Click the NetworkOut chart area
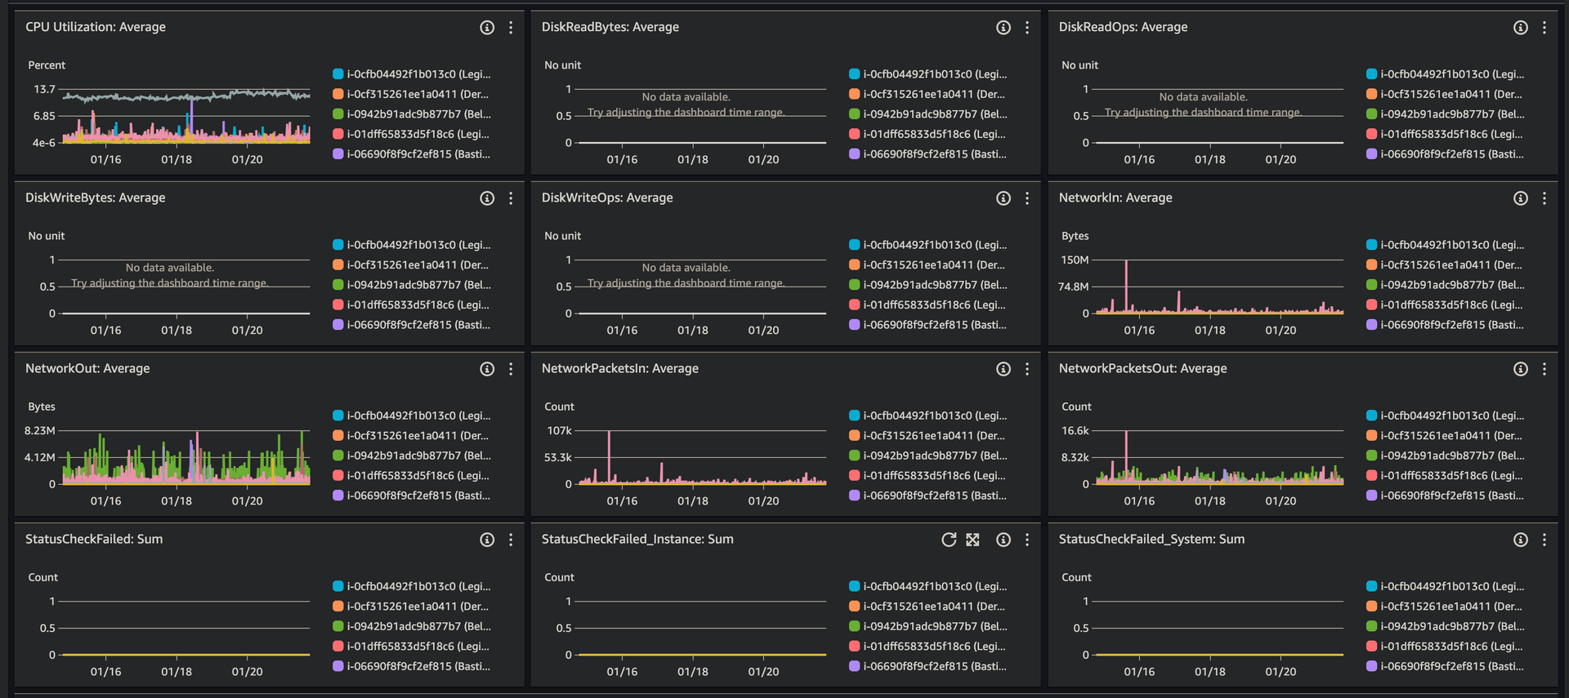The height and width of the screenshot is (698, 1569). pos(186,457)
